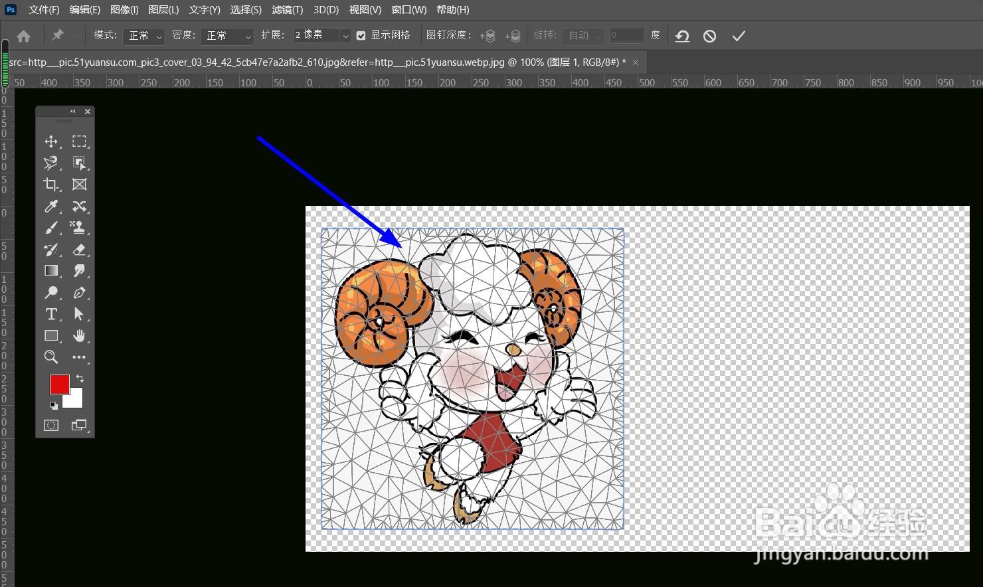Remove all pins with the reset arrow
Screen dimensions: 983x587
click(682, 36)
